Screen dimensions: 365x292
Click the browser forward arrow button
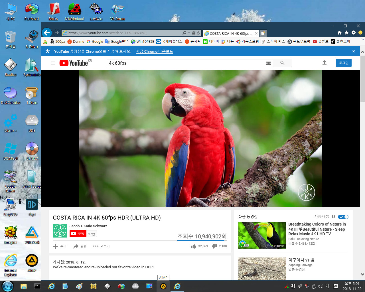(57, 33)
